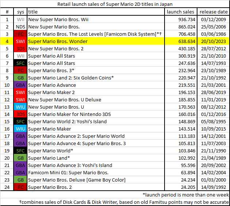Click sales value 247.636

[187, 63]
